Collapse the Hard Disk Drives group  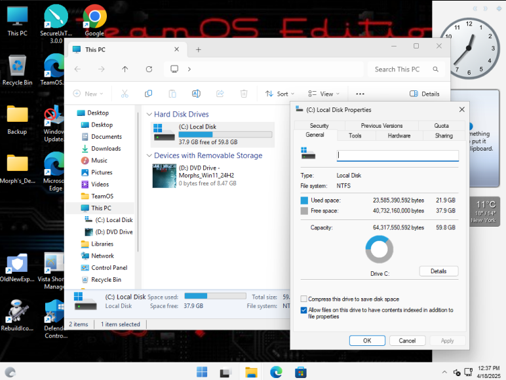tap(149, 114)
